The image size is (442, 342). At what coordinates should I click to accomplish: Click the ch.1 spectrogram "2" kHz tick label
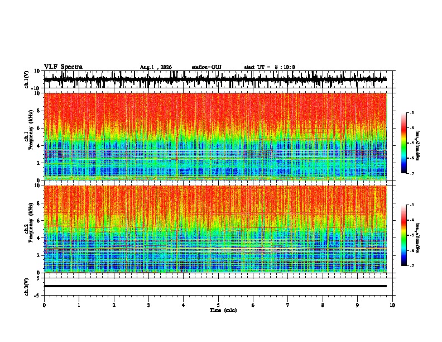pos(39,163)
